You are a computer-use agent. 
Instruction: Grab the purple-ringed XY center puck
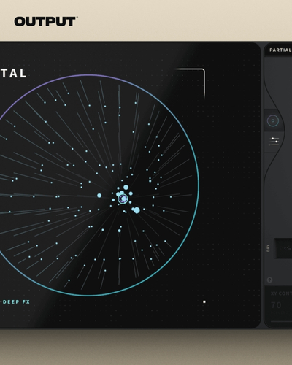pyautogui.click(x=123, y=199)
